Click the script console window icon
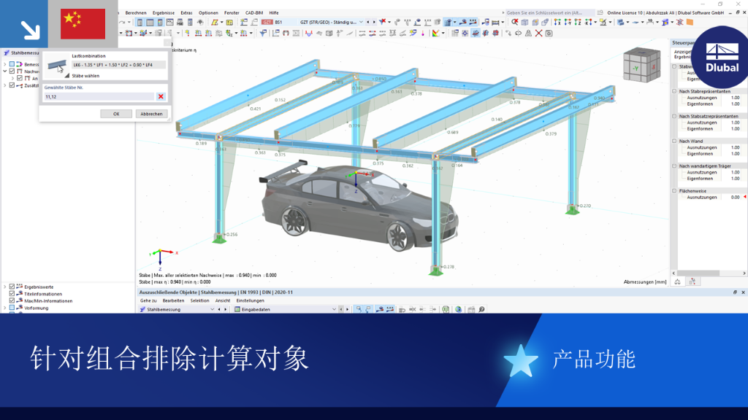Image resolution: width=748 pixels, height=420 pixels. coord(169,22)
